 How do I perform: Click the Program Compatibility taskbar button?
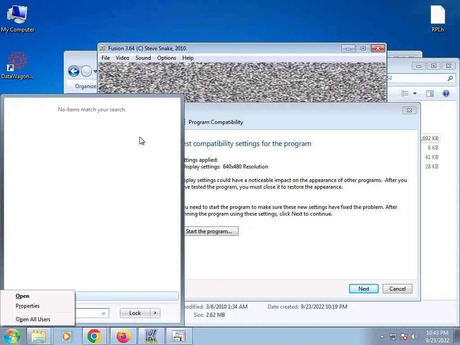[179, 336]
